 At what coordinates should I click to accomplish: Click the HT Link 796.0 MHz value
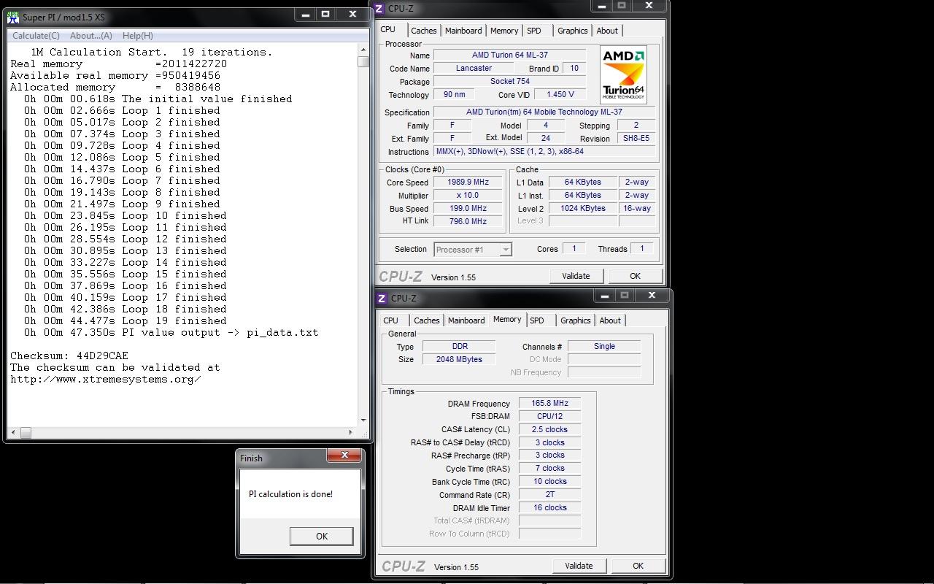pyautogui.click(x=468, y=221)
